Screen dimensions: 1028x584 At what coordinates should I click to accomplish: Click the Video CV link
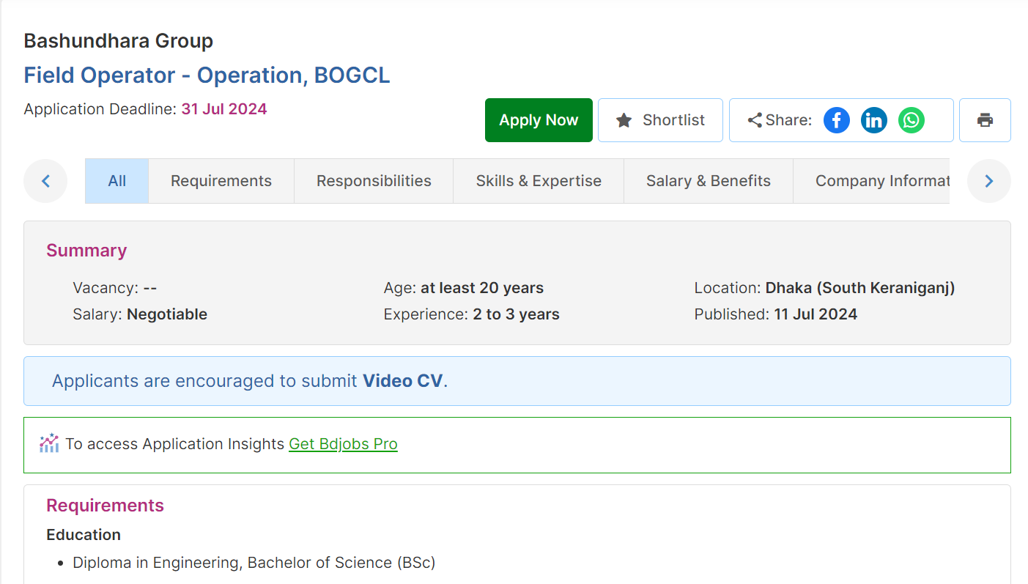[x=403, y=381]
